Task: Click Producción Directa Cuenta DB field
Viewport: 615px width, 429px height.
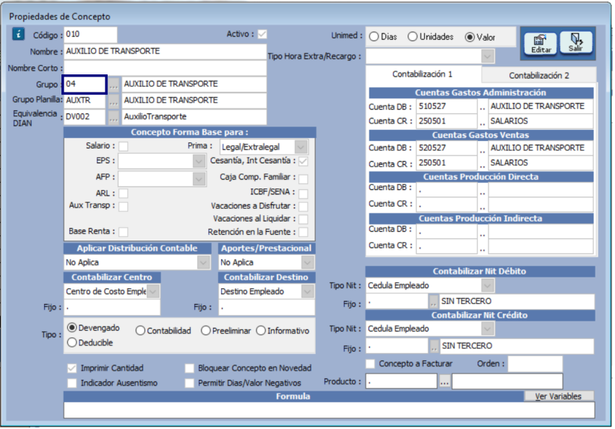Action: [447, 189]
